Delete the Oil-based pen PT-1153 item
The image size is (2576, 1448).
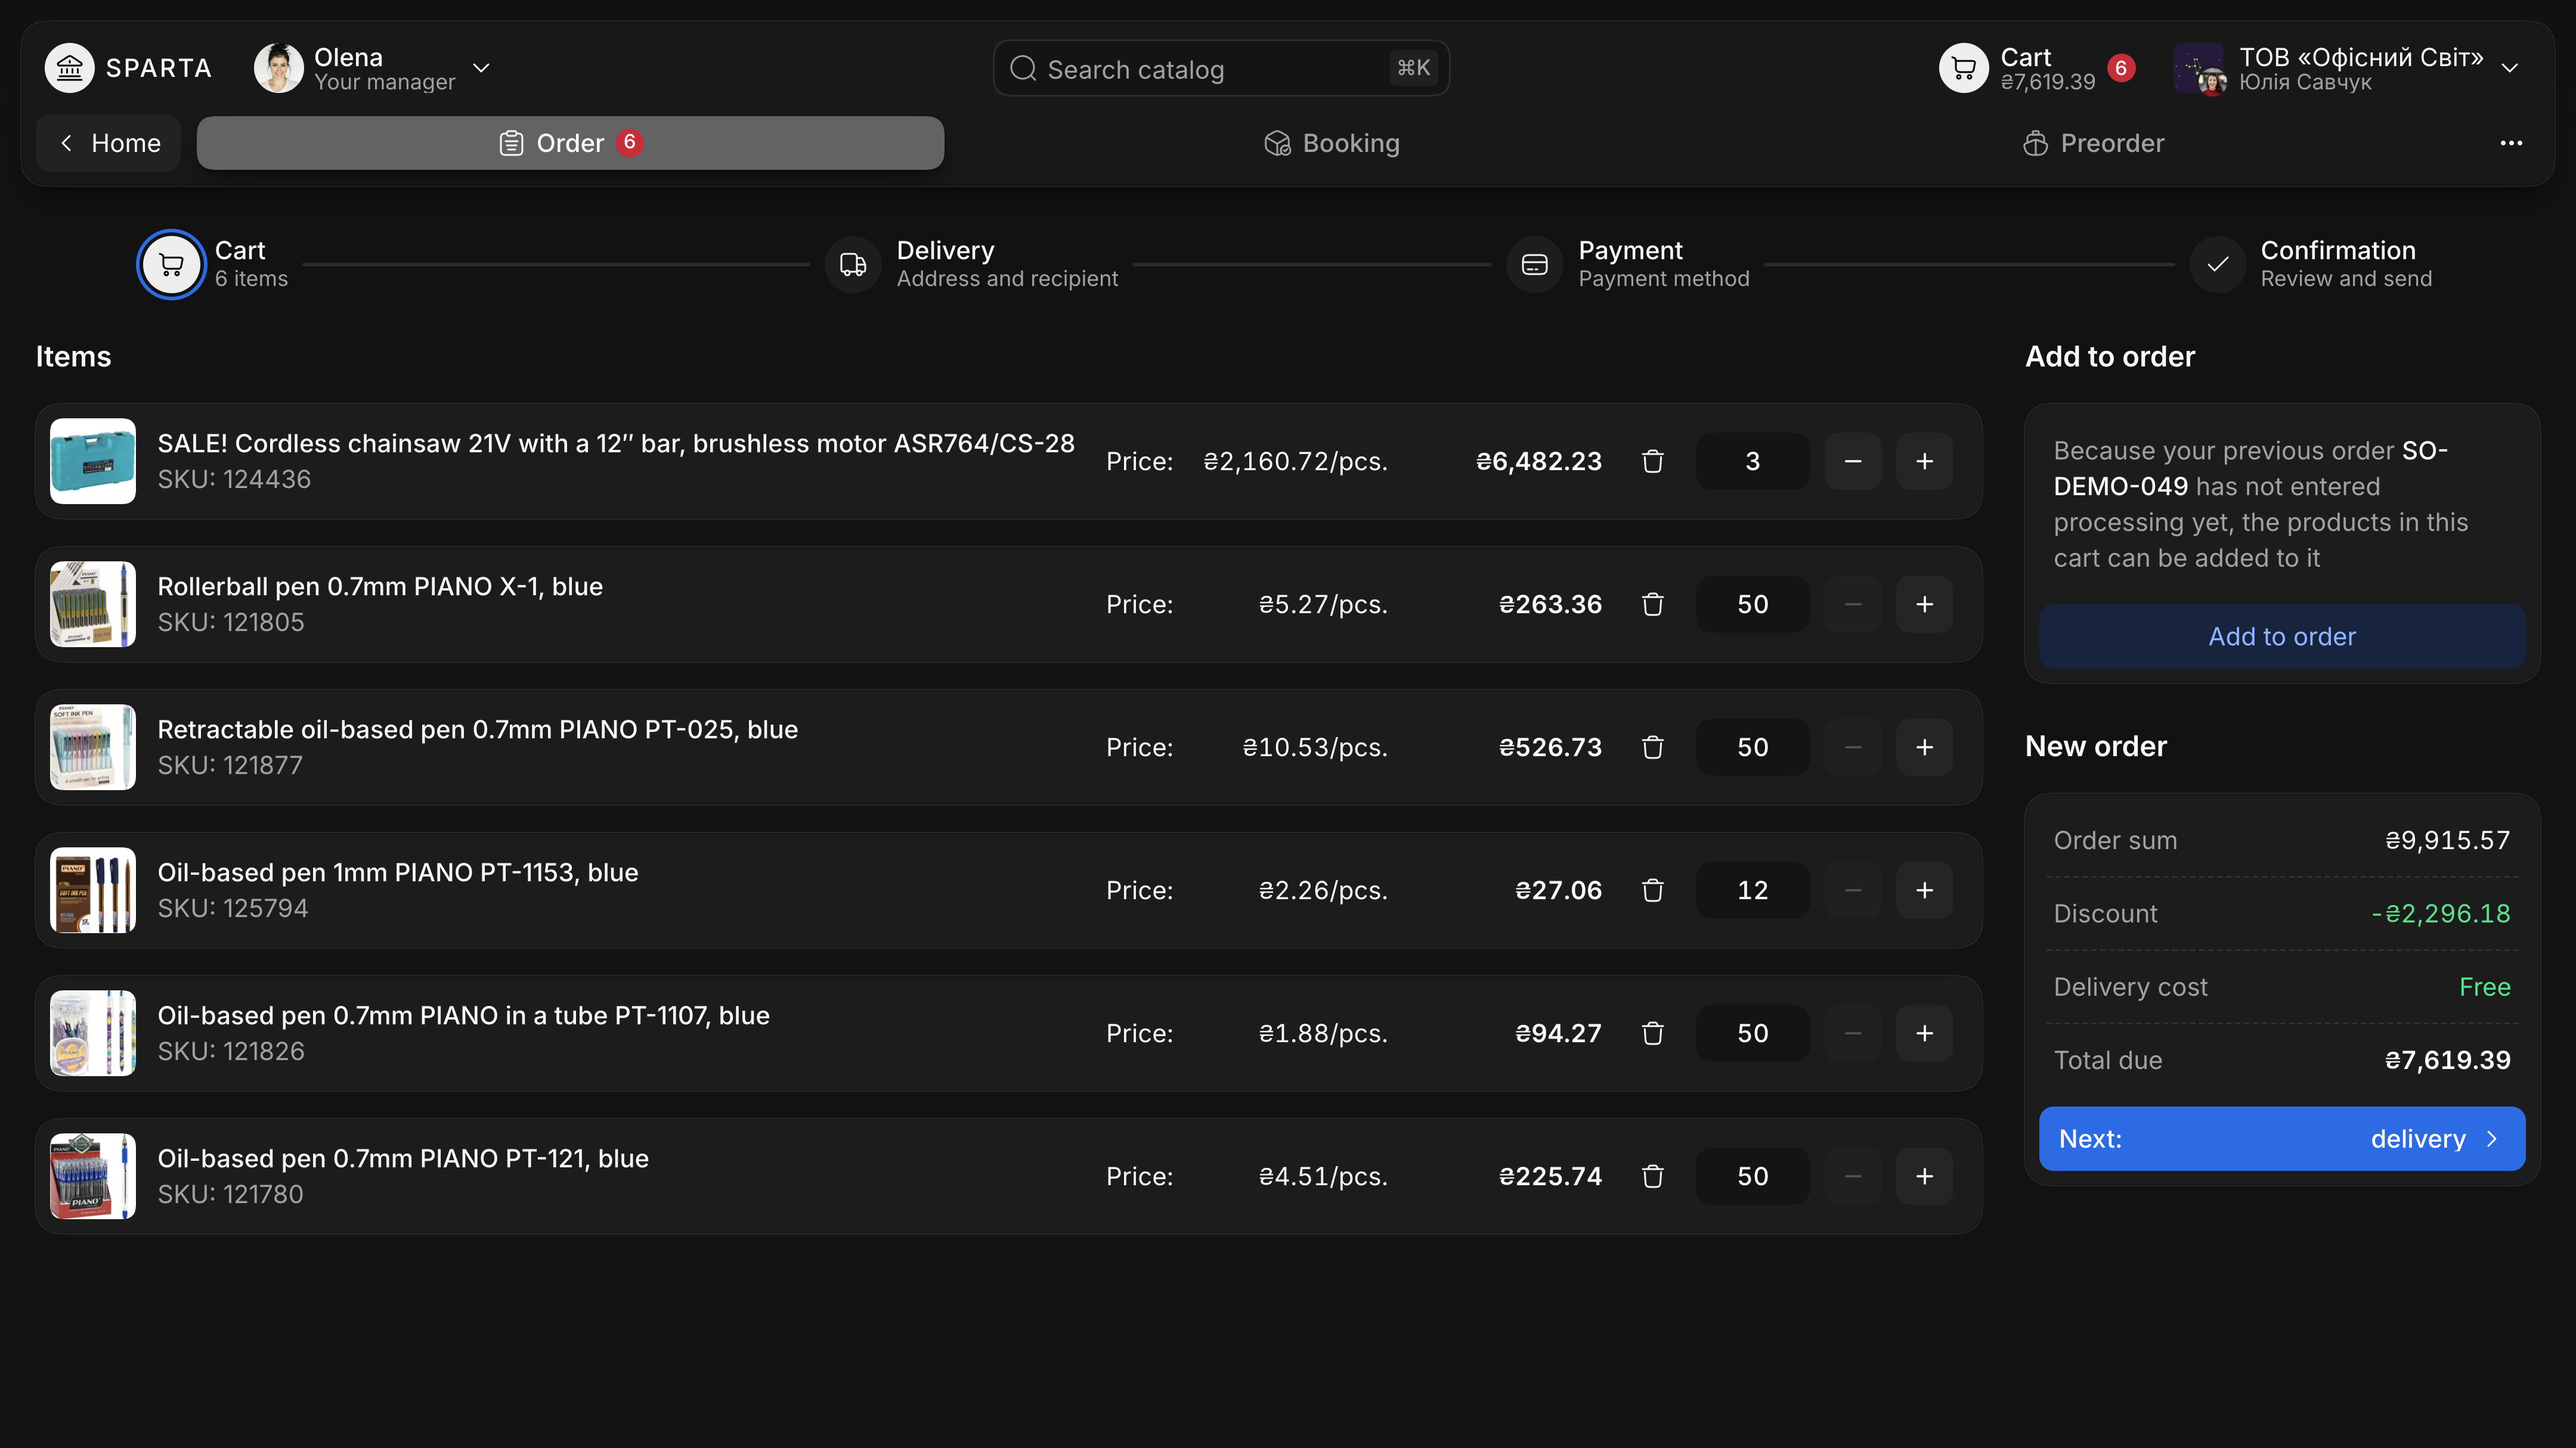coord(1653,890)
